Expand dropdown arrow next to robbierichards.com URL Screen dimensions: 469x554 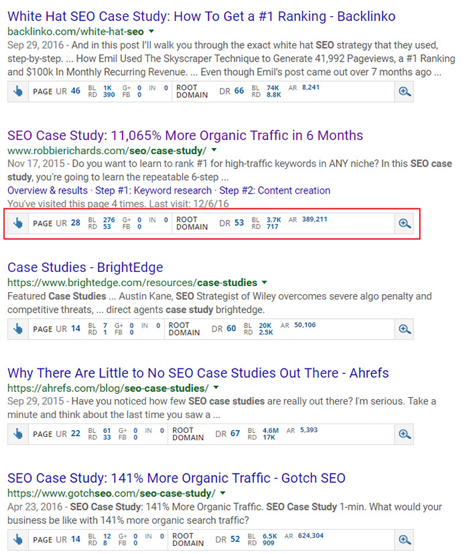[x=214, y=150]
